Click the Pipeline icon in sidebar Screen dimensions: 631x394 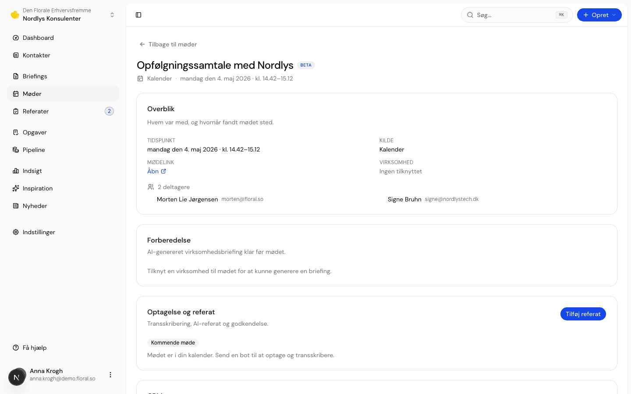pos(16,150)
